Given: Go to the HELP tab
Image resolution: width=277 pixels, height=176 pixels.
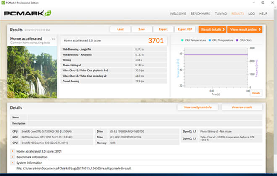Looking at the screenshot, I should click(x=263, y=13).
